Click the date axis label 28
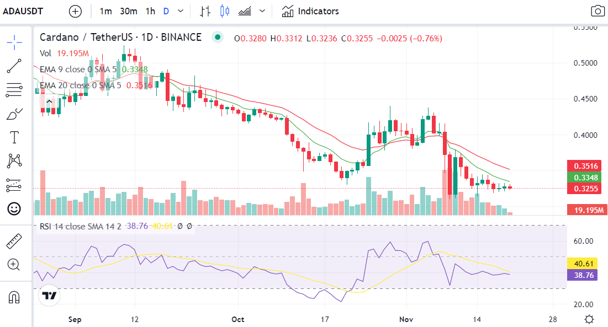608x327 pixels. (553, 319)
